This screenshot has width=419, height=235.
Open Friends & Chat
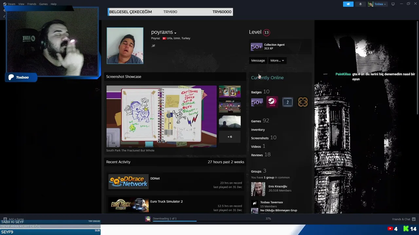click(401, 219)
